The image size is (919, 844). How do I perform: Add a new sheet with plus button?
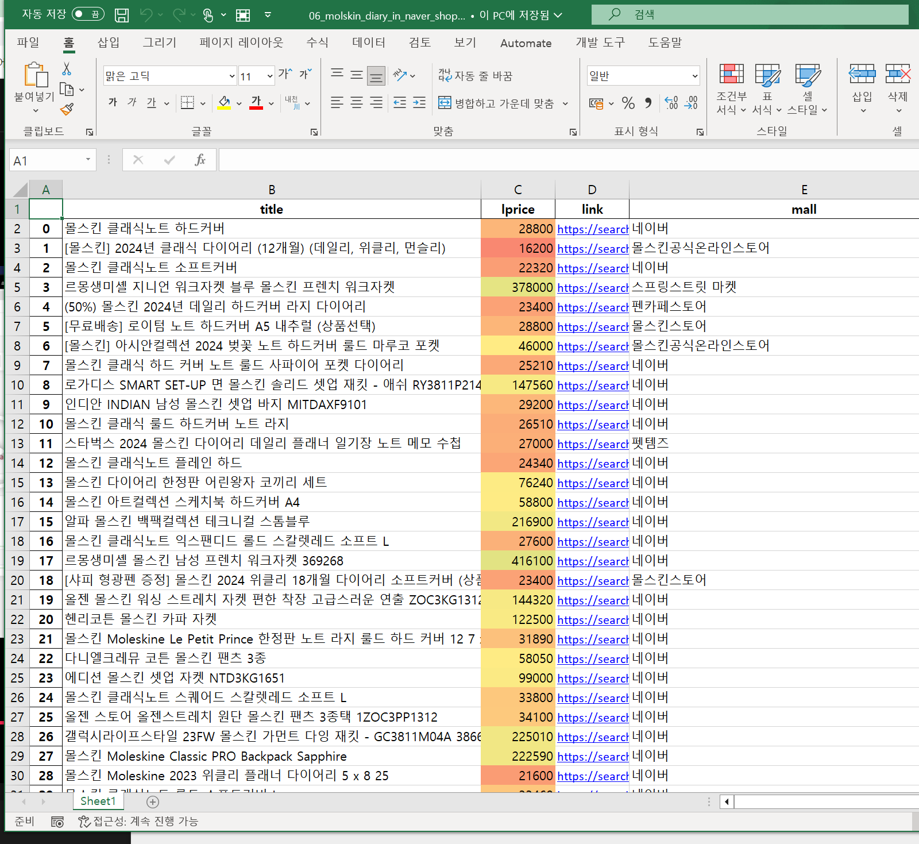(x=152, y=801)
